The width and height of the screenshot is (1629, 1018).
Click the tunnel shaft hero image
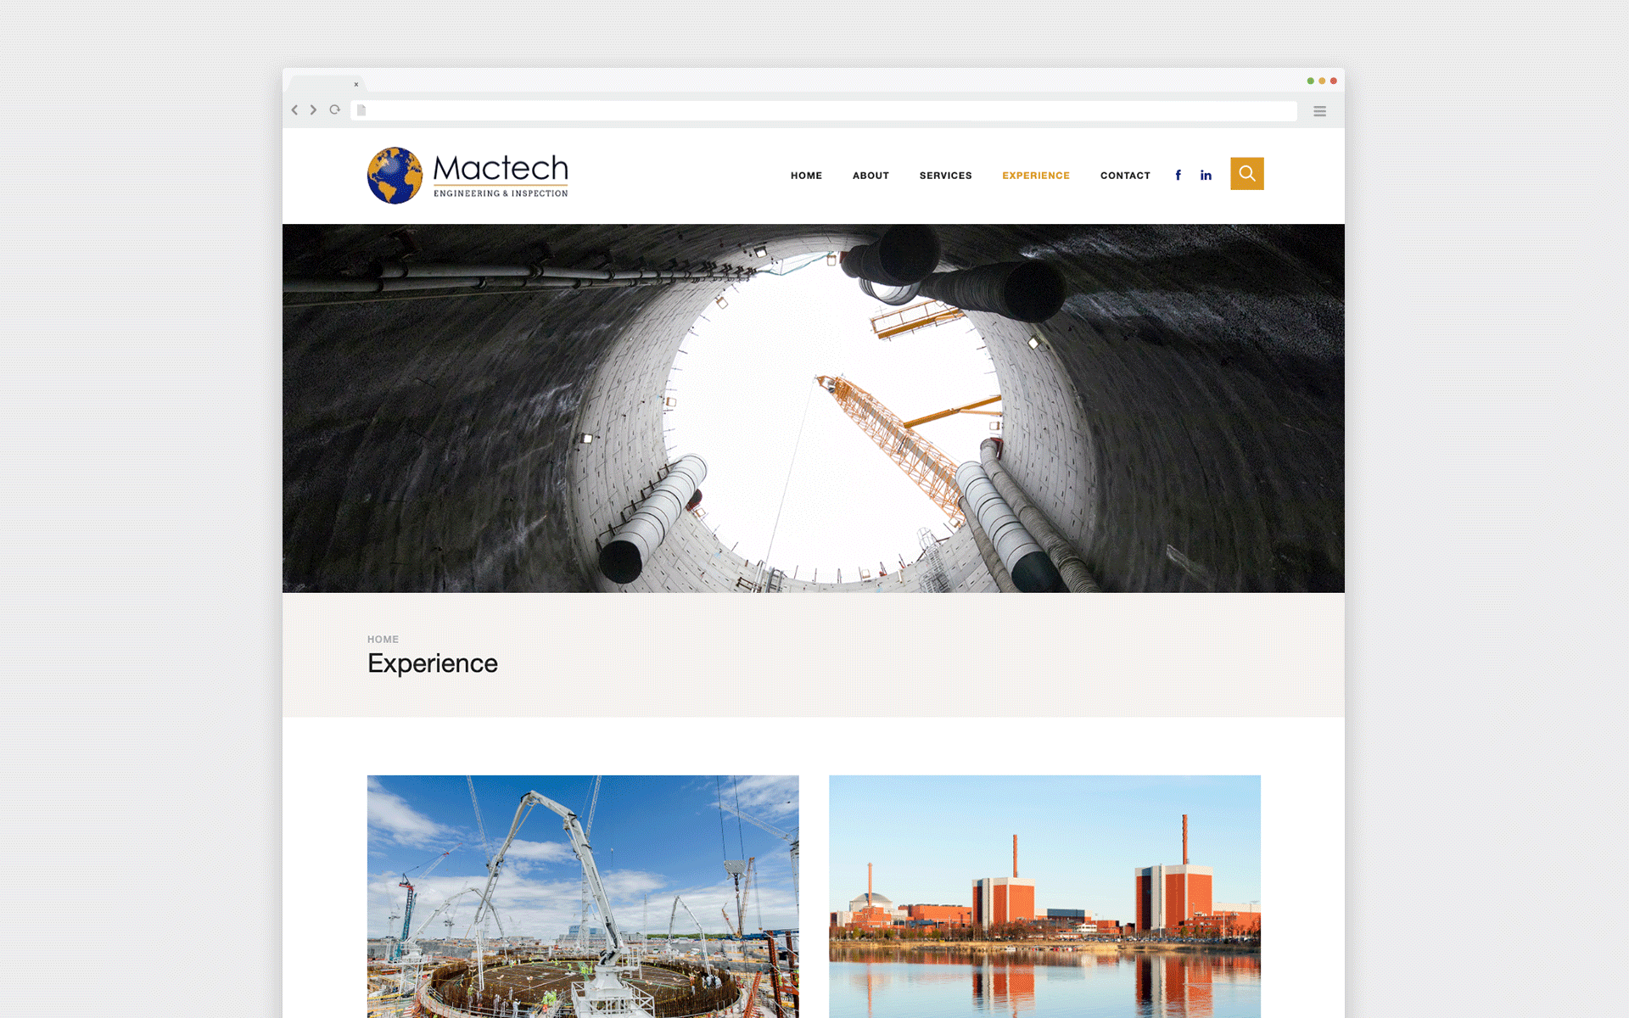[x=814, y=408]
